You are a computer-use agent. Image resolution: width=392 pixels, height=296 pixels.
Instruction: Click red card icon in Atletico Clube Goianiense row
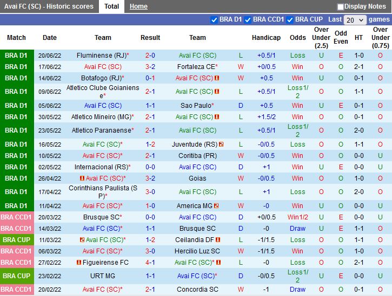217,92
